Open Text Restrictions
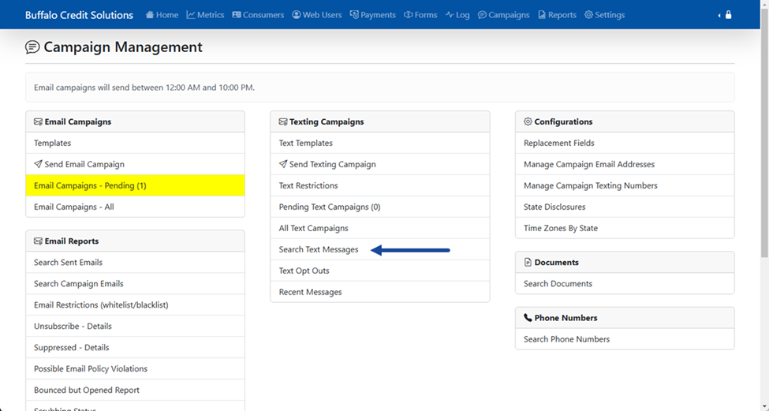This screenshot has width=769, height=411. tap(380, 185)
